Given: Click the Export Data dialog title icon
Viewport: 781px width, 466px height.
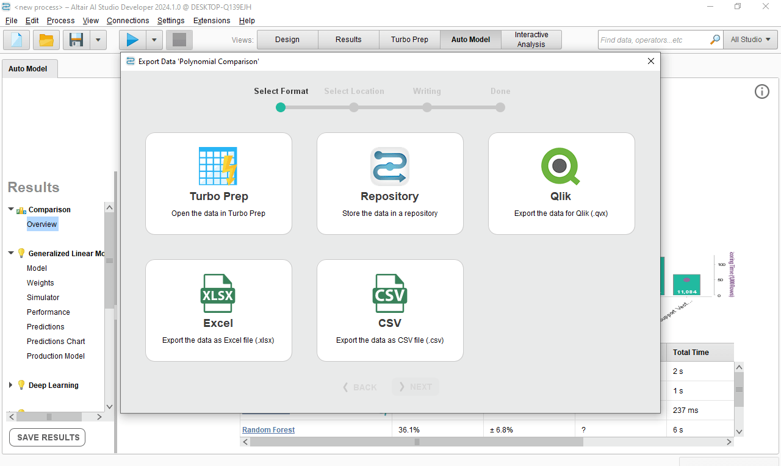Looking at the screenshot, I should [131, 61].
